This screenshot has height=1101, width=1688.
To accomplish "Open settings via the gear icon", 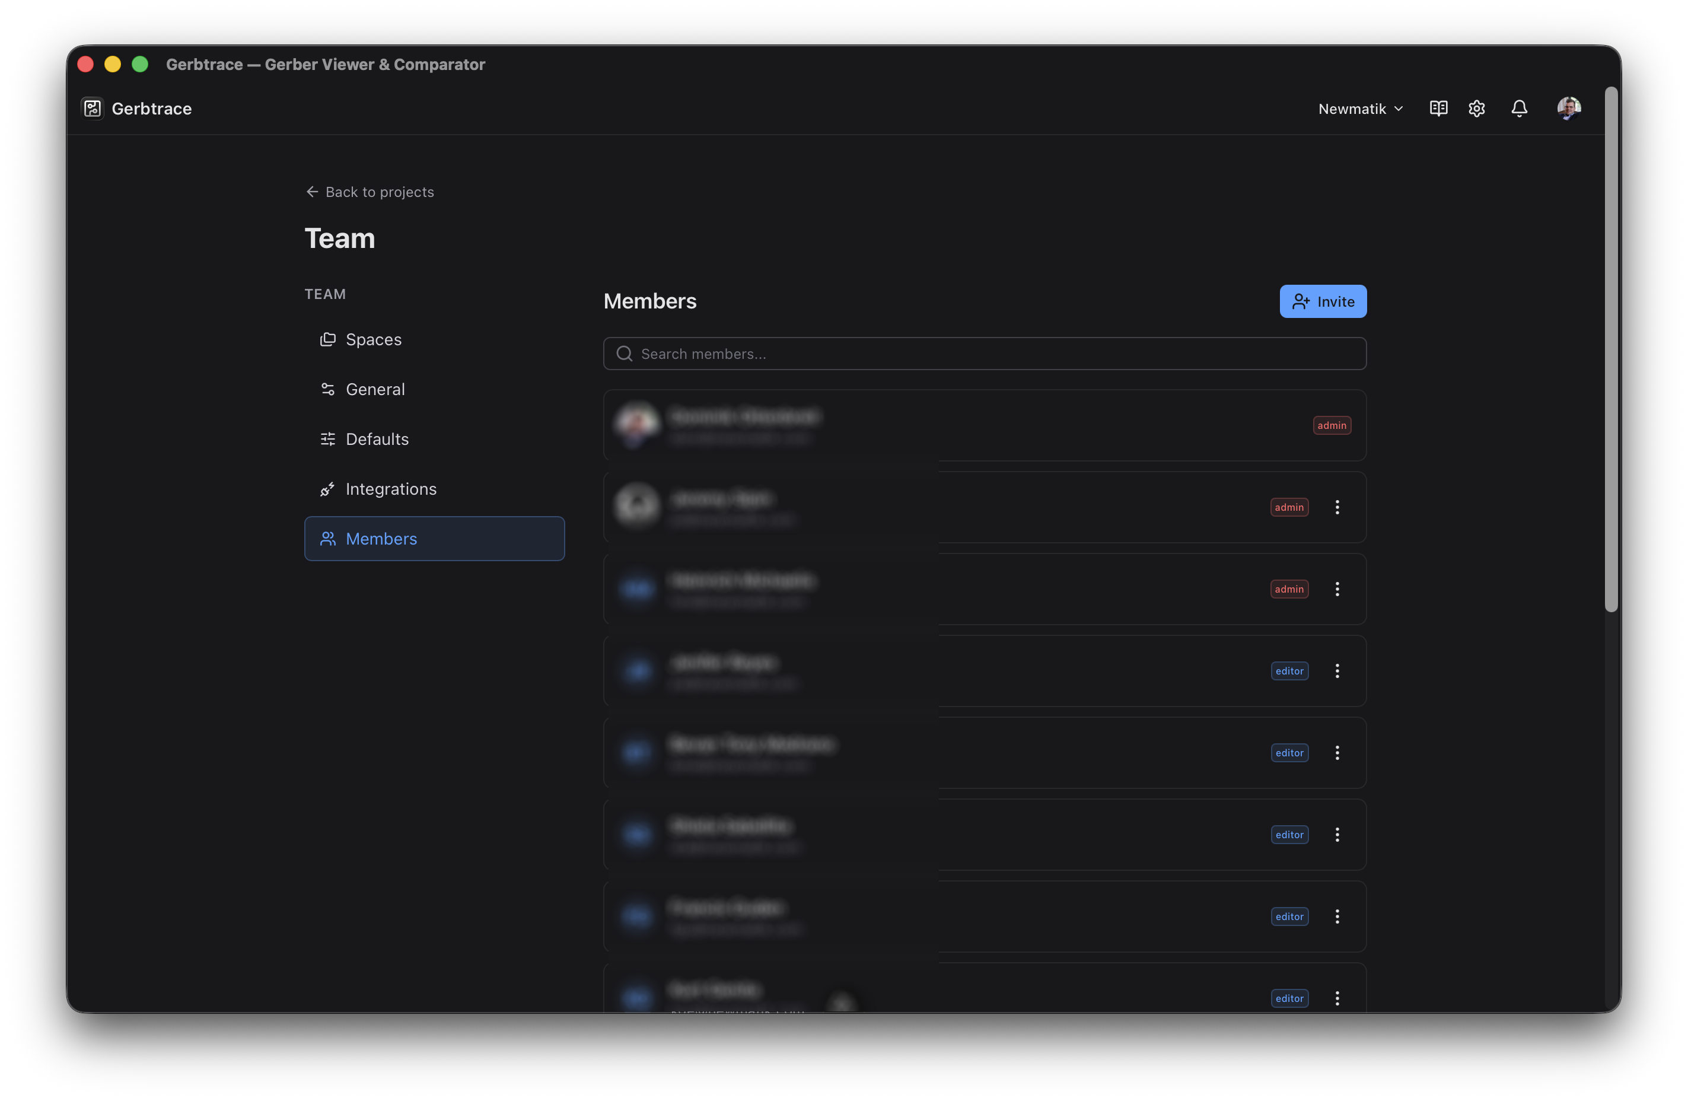I will (x=1477, y=109).
